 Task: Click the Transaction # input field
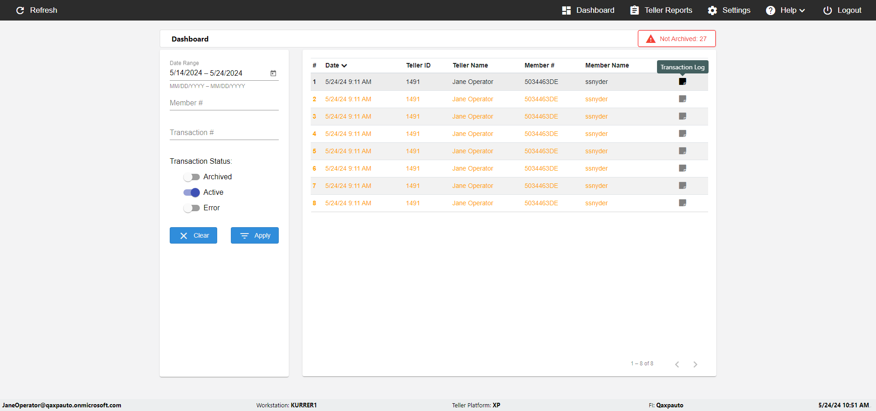224,133
